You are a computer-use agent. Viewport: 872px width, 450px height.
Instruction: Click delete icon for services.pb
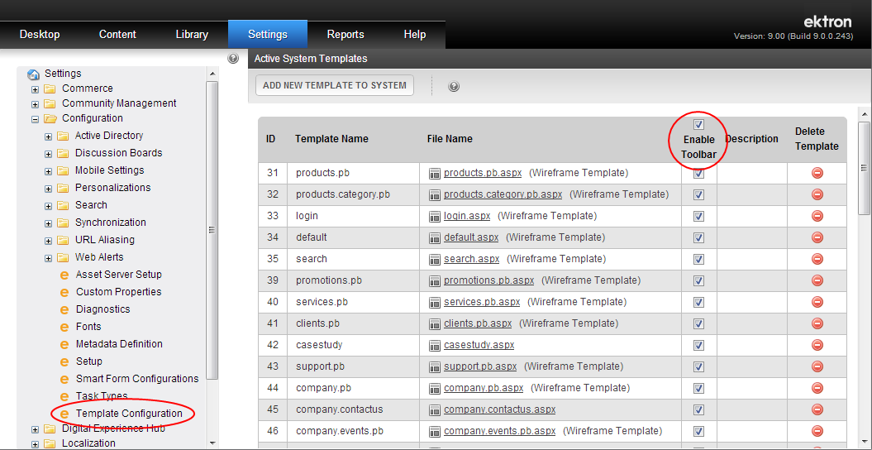tap(817, 302)
